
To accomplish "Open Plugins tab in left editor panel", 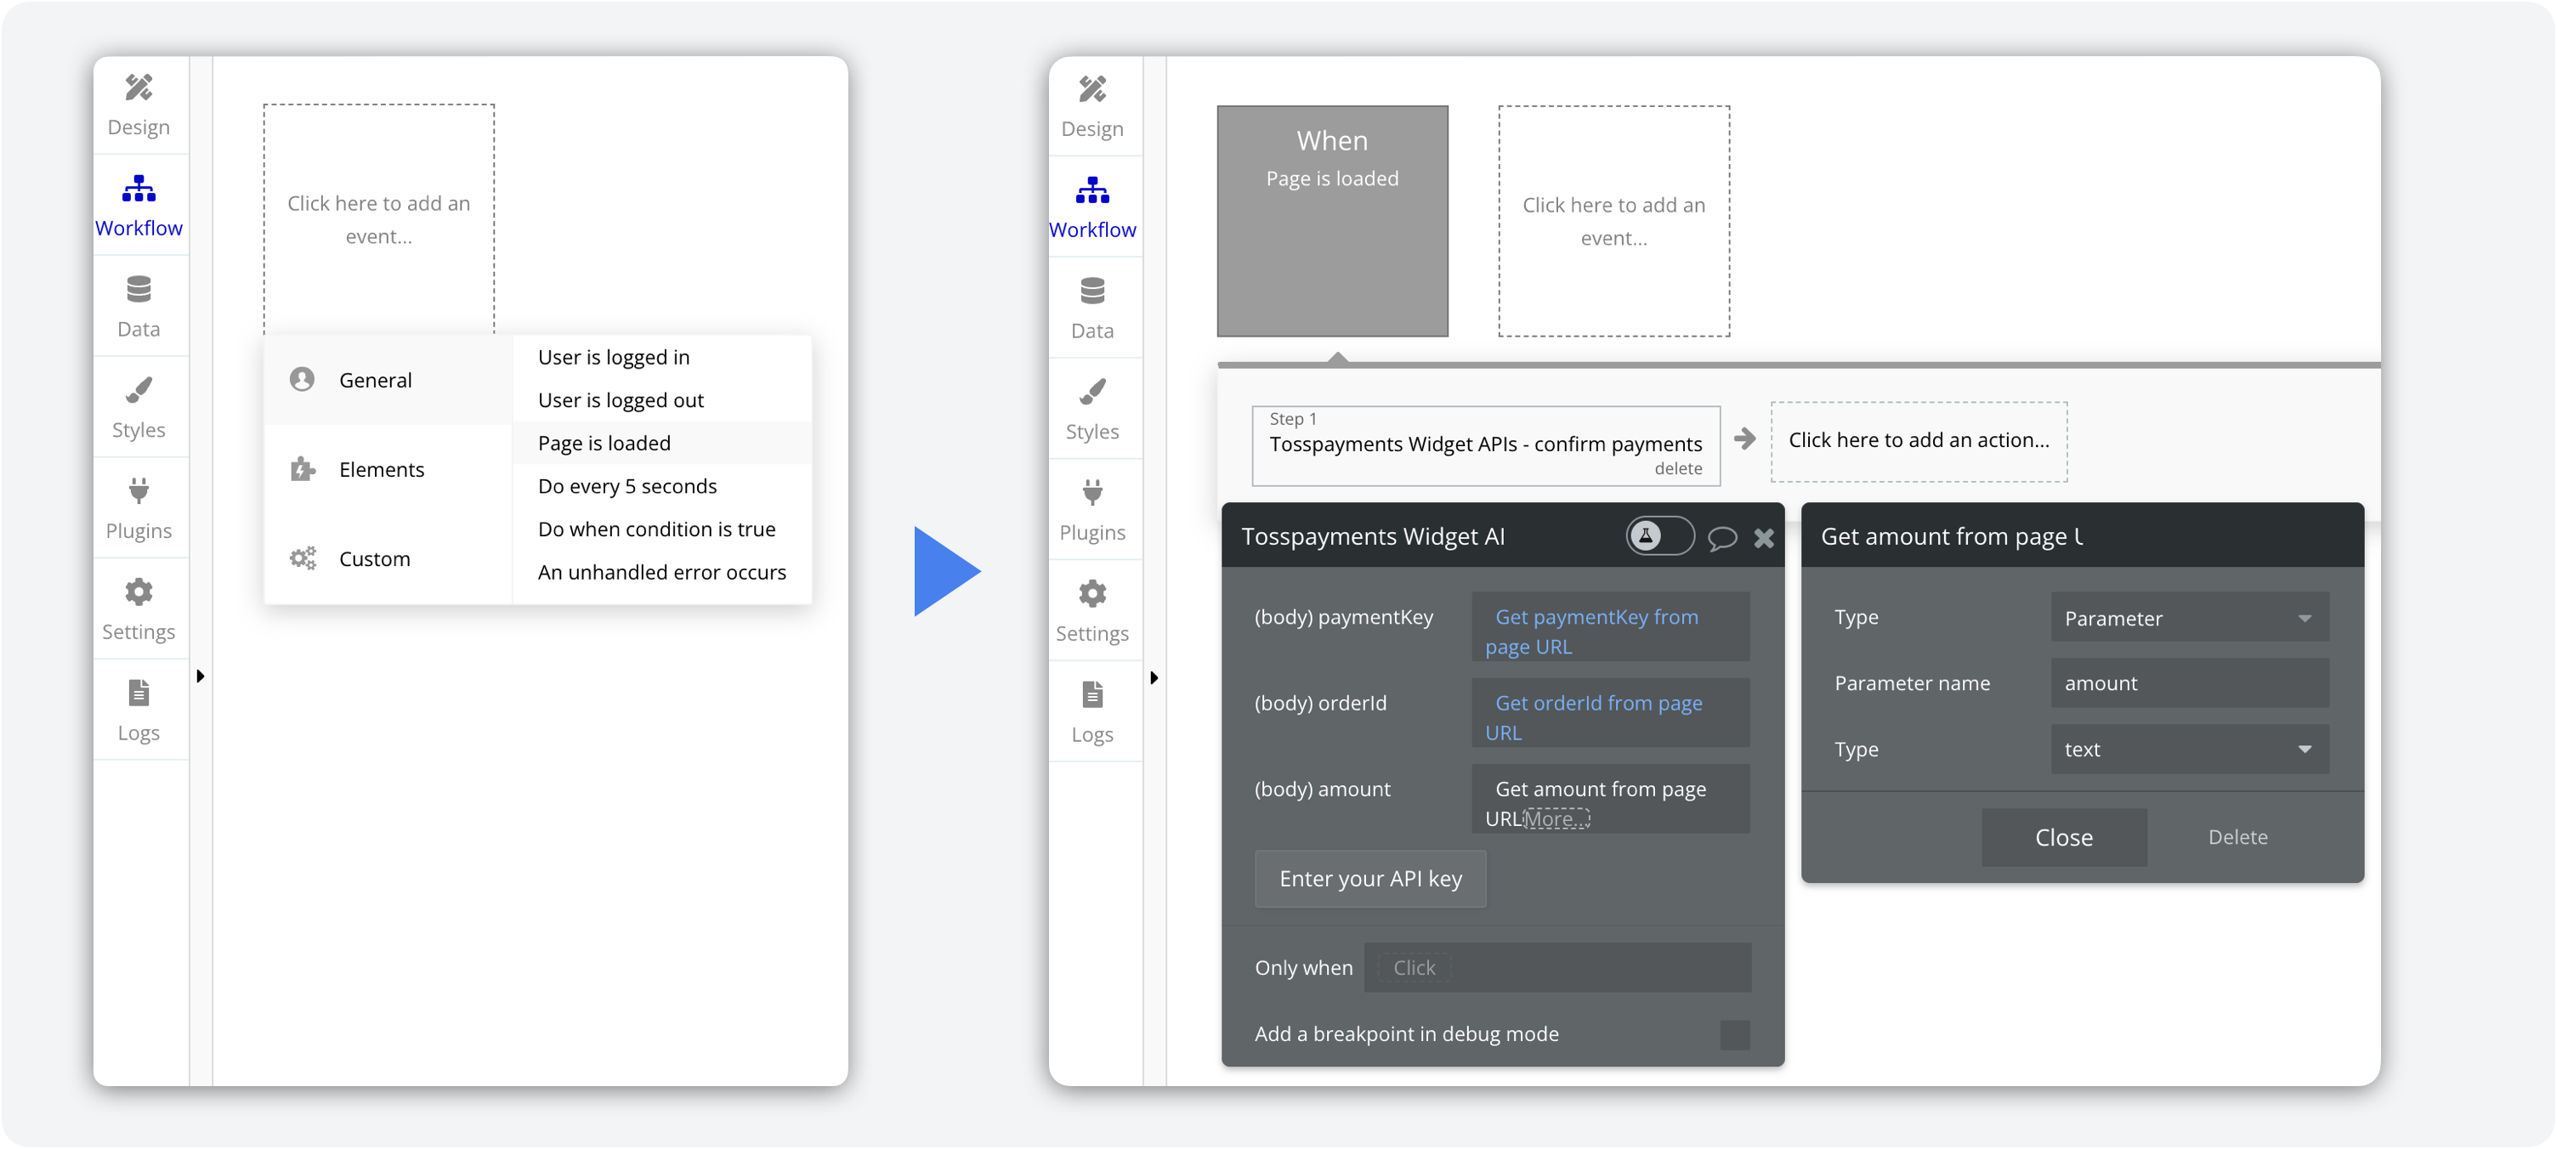I will click(x=139, y=509).
